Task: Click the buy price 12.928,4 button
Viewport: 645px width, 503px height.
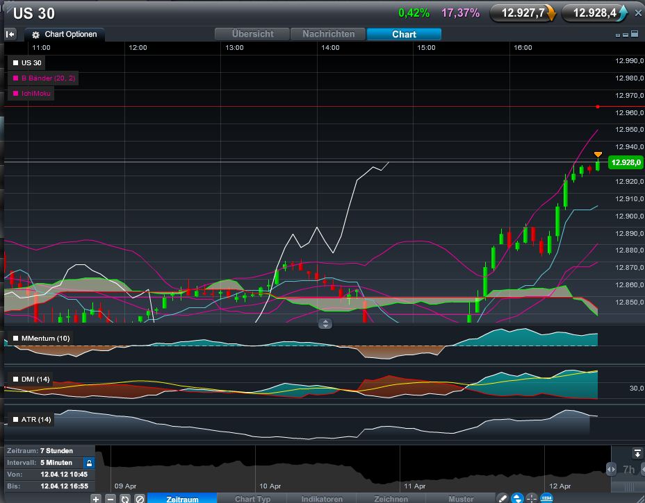Action: coord(594,12)
